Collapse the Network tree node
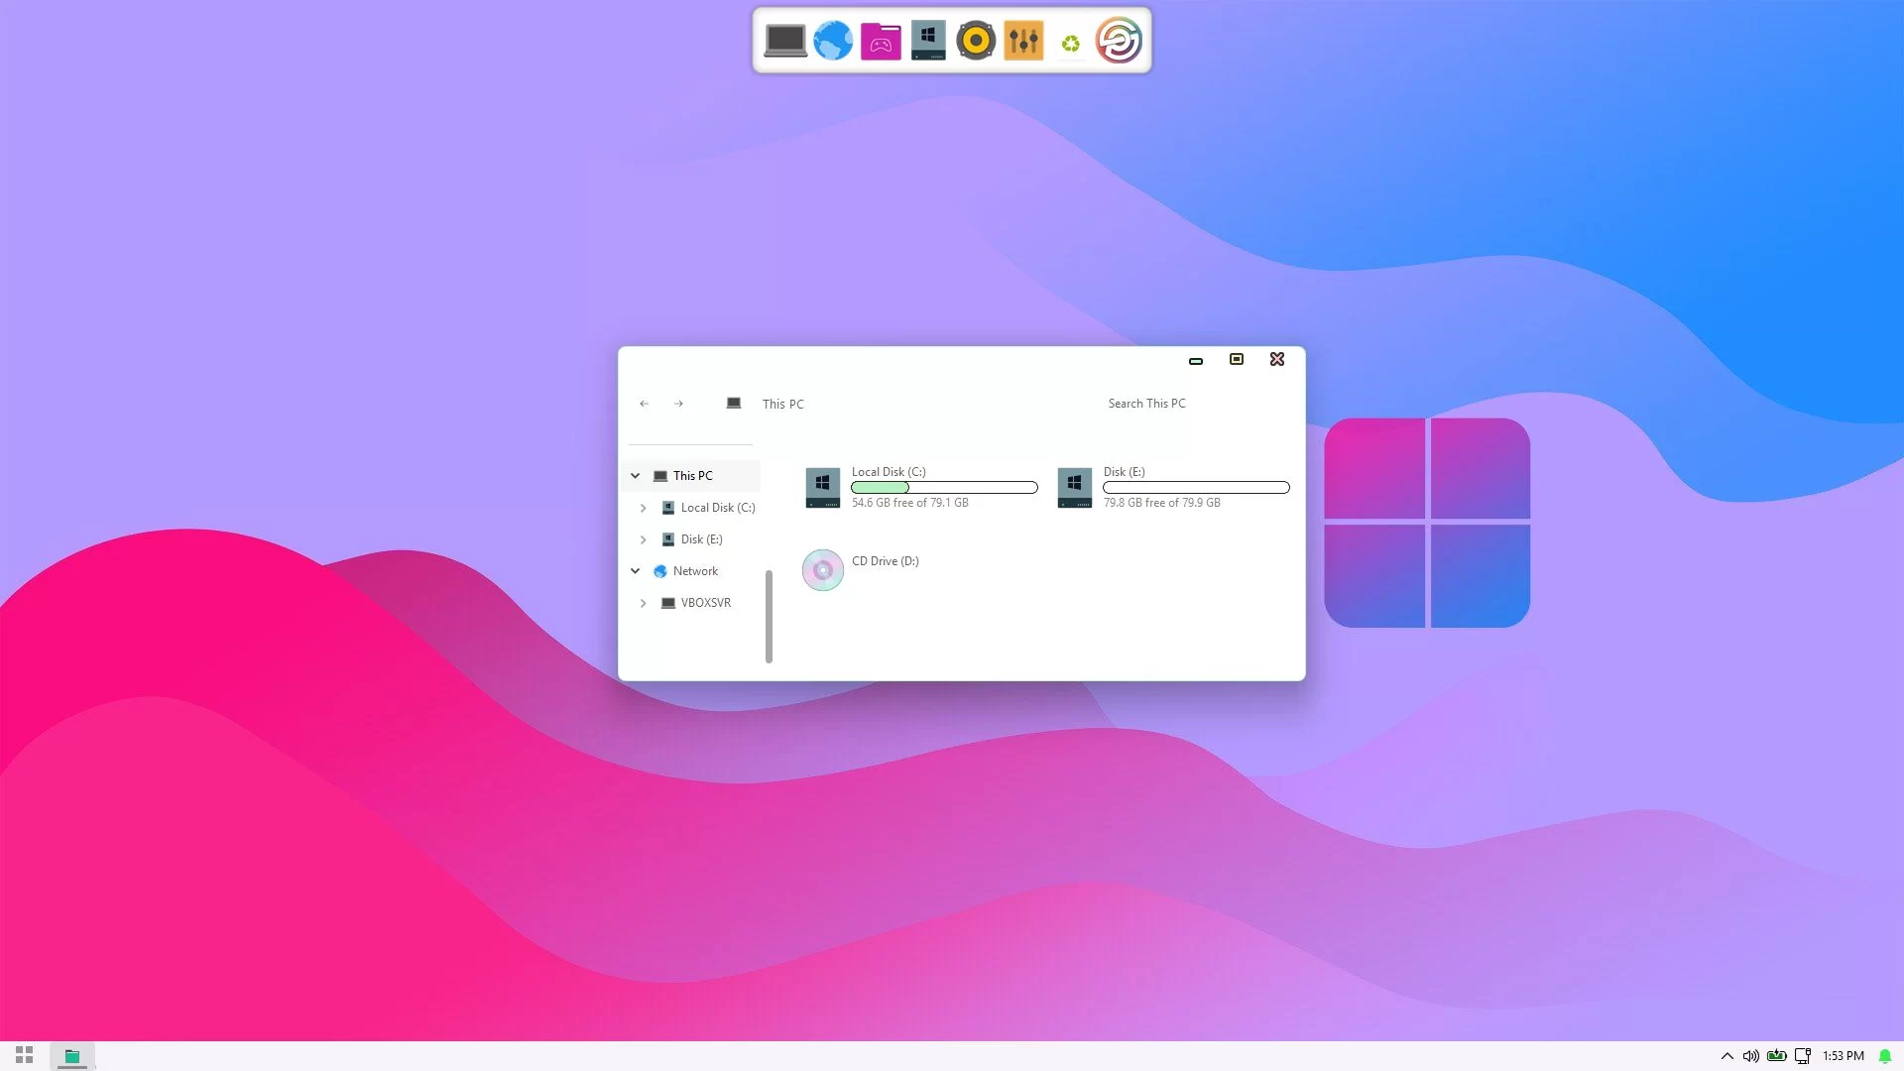 [x=635, y=571]
